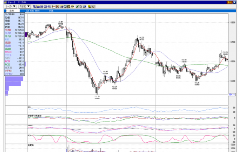Image resolution: width=240 pixels, height=152 pixels.
Task: Toggle the first yellow-highlighted layout icon
Action: pos(38,7)
